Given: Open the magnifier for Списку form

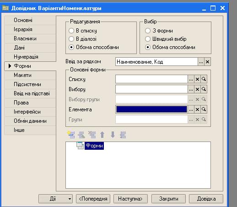Looking at the screenshot, I should pyautogui.click(x=204, y=79).
